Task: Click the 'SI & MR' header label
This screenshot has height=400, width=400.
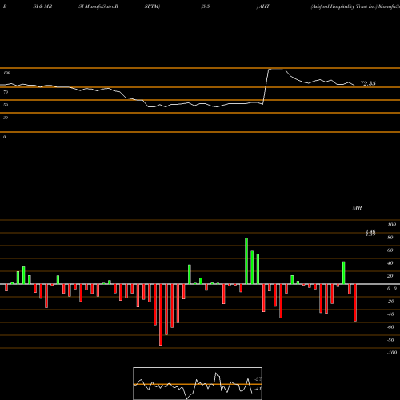Action: [42, 6]
